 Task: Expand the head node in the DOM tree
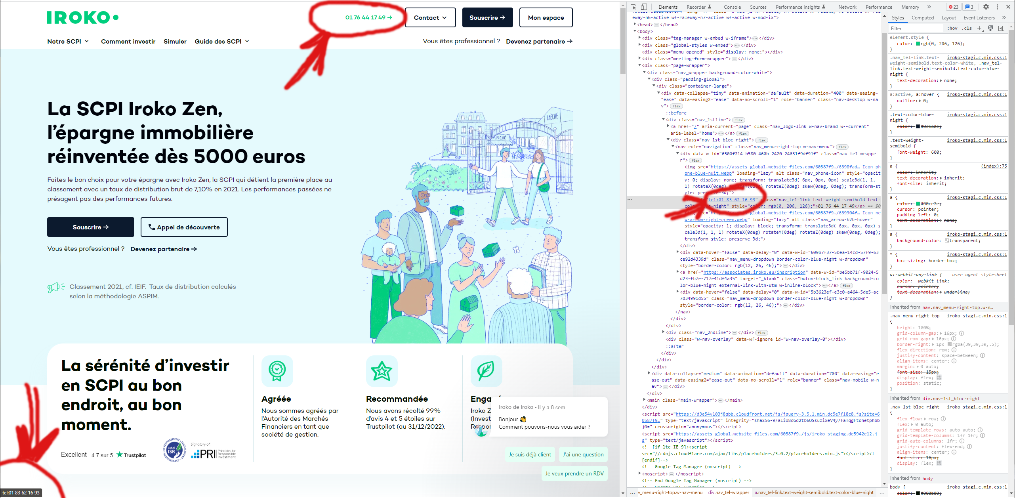pos(635,25)
